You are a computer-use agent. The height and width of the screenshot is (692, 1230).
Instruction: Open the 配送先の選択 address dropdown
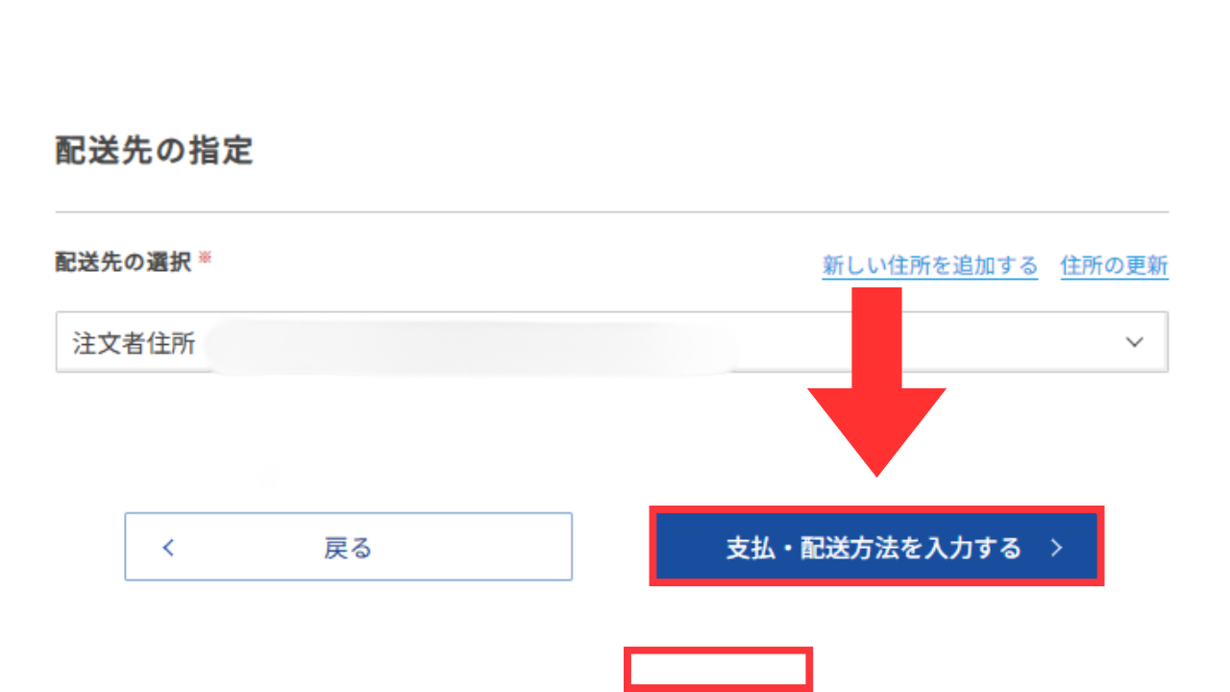click(612, 342)
